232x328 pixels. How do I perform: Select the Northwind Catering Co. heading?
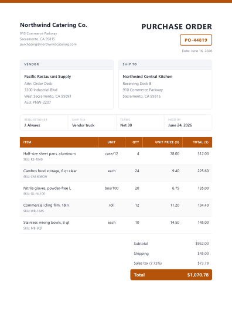pyautogui.click(x=53, y=25)
